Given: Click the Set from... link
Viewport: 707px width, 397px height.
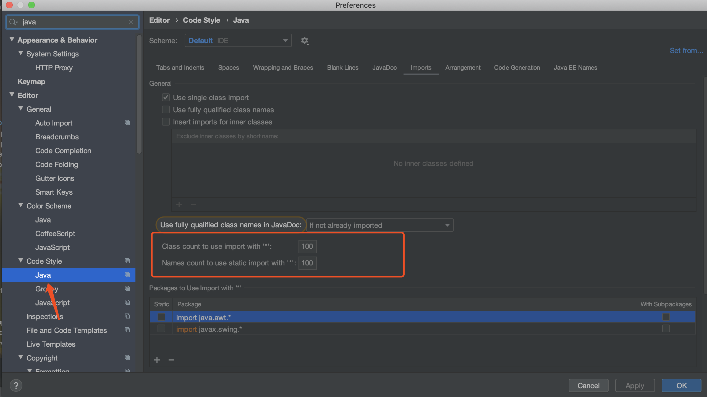Looking at the screenshot, I should (686, 51).
